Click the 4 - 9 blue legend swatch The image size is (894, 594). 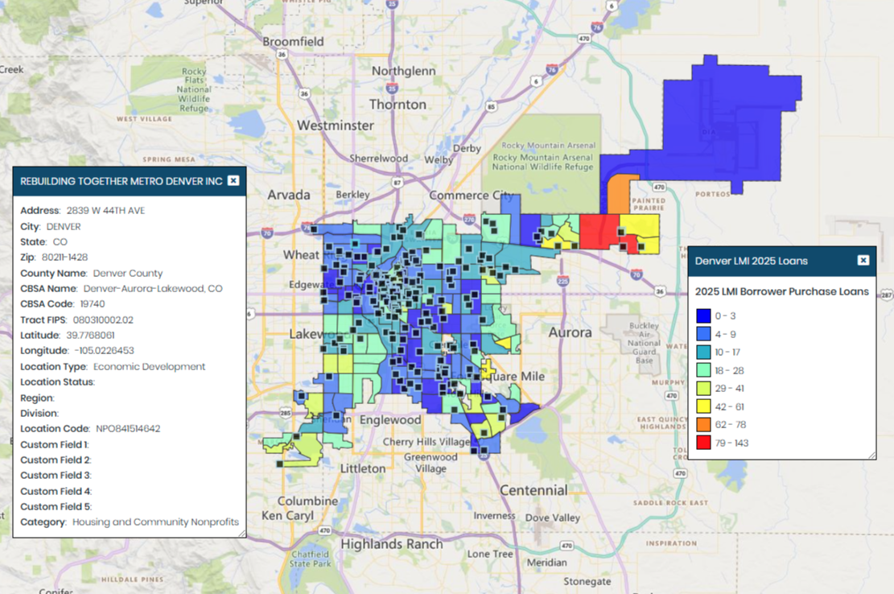(x=703, y=334)
